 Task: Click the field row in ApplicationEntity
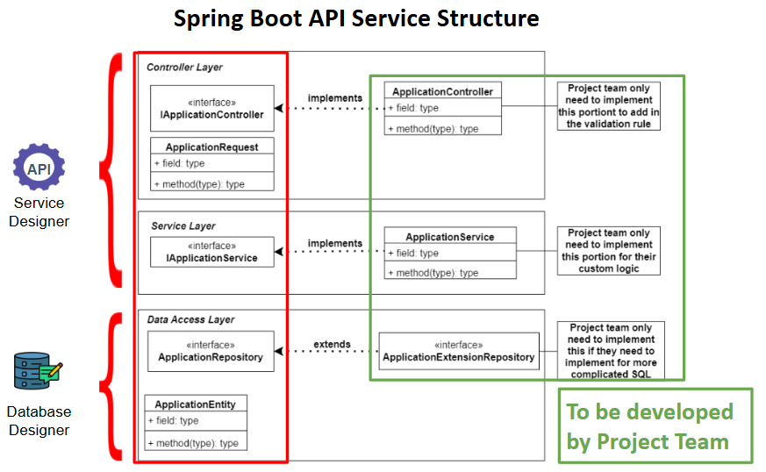point(196,421)
